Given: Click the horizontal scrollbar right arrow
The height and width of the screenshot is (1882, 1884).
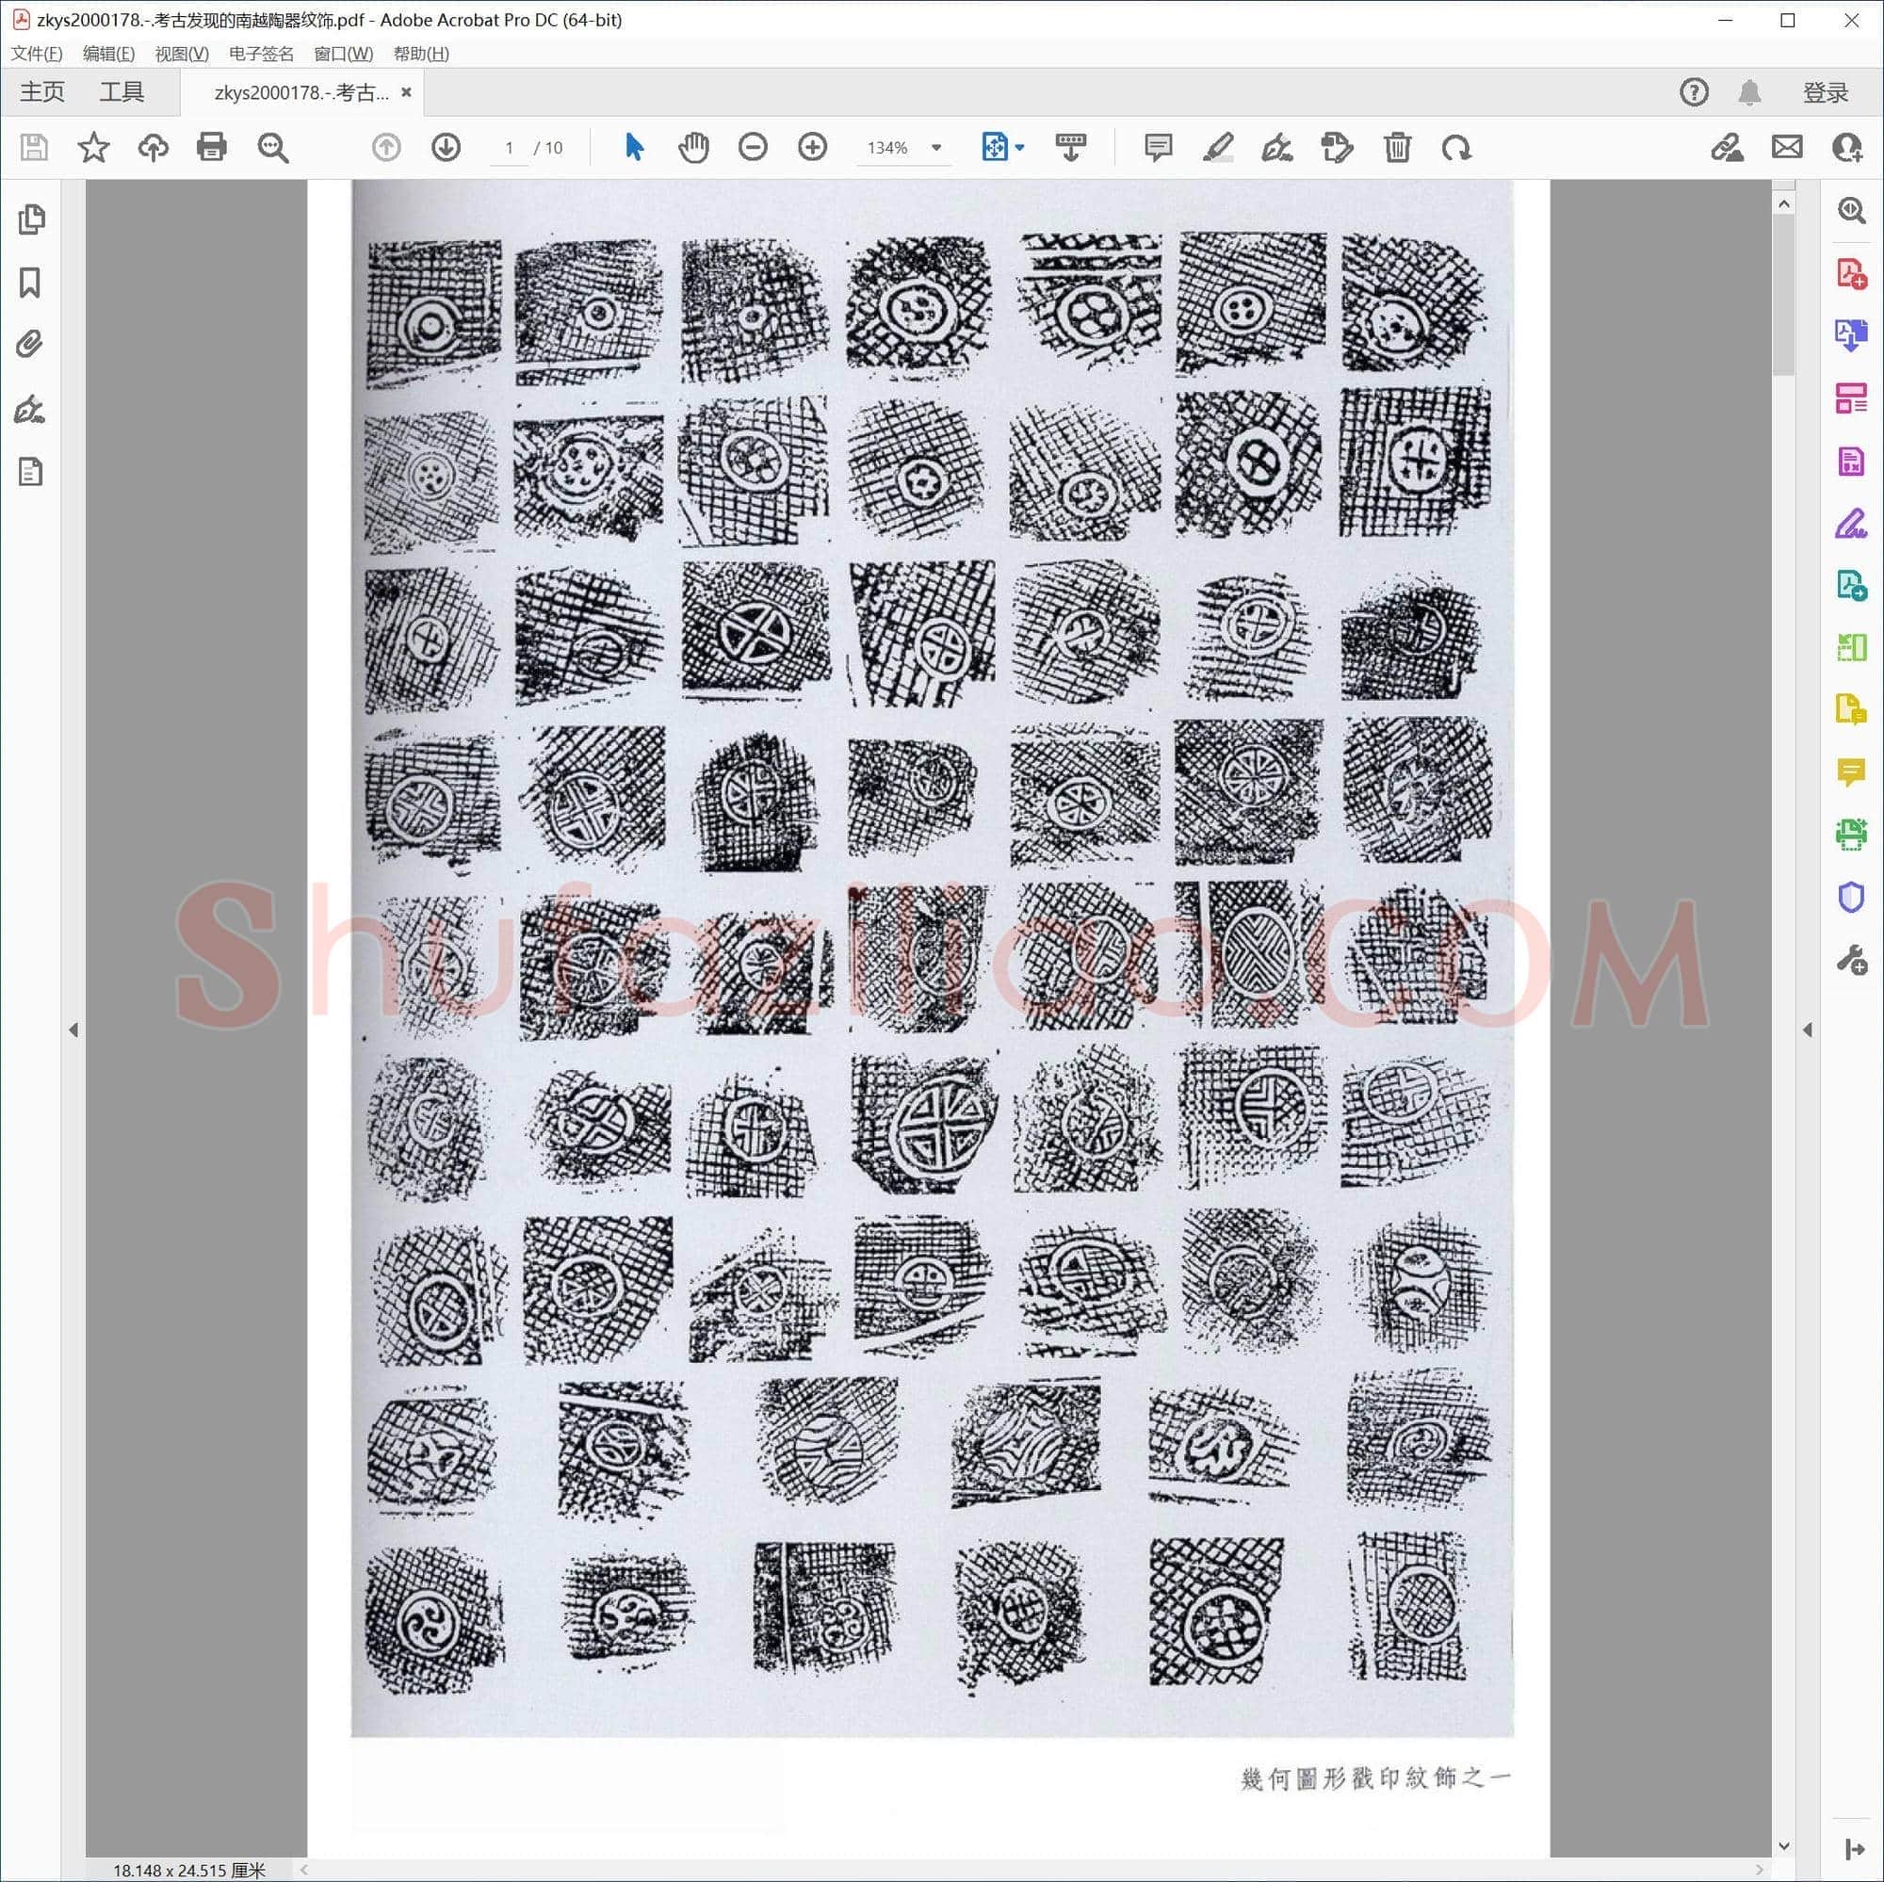Looking at the screenshot, I should point(1759,1870).
